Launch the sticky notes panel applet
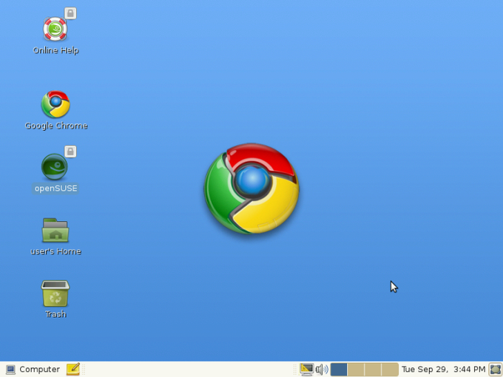This screenshot has height=377, width=503. pos(72,370)
